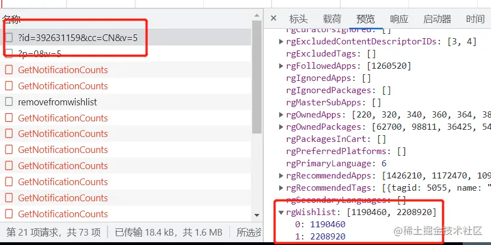Click wishlist entry 1: 2208920
The width and height of the screenshot is (491, 245).
pos(320,236)
